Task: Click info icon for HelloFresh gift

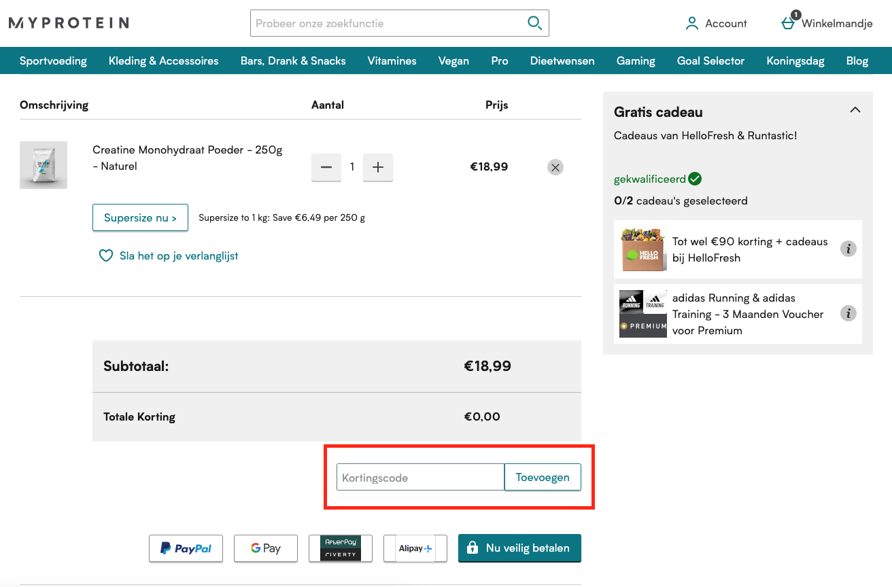Action: coord(848,249)
